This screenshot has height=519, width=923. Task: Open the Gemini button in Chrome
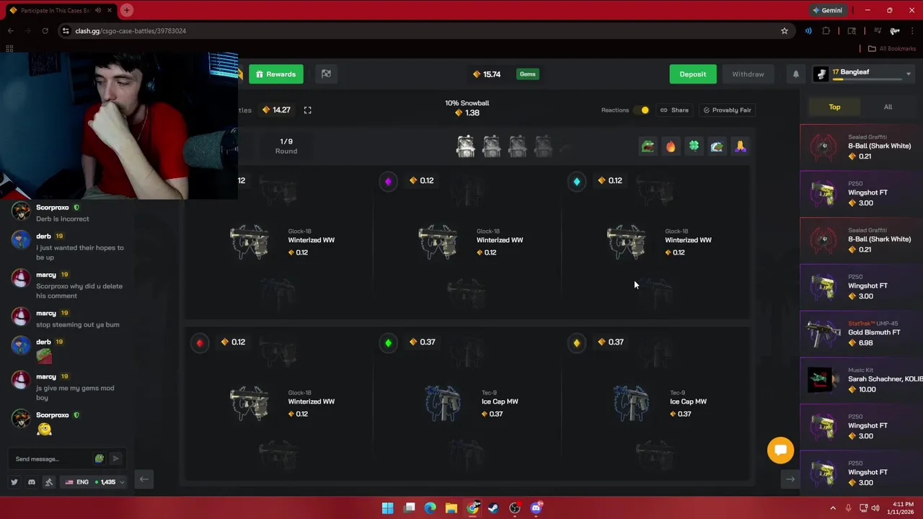point(827,10)
